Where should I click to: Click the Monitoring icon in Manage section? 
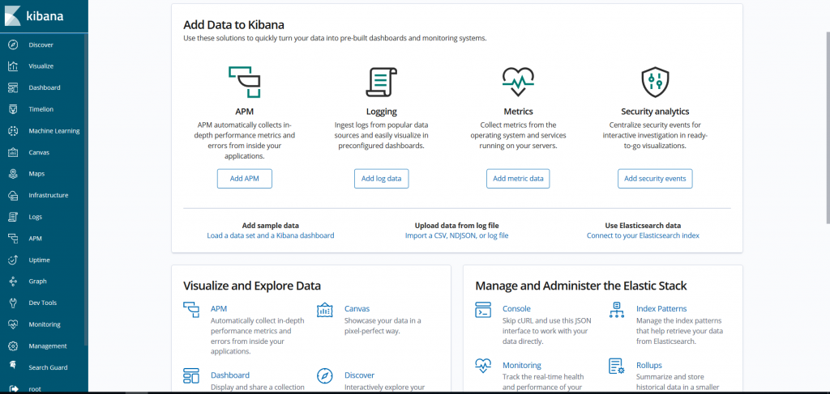click(483, 366)
